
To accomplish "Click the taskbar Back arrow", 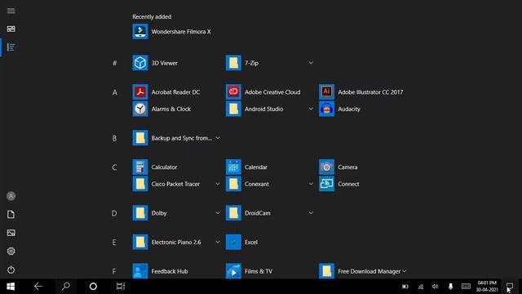I will (x=38, y=287).
